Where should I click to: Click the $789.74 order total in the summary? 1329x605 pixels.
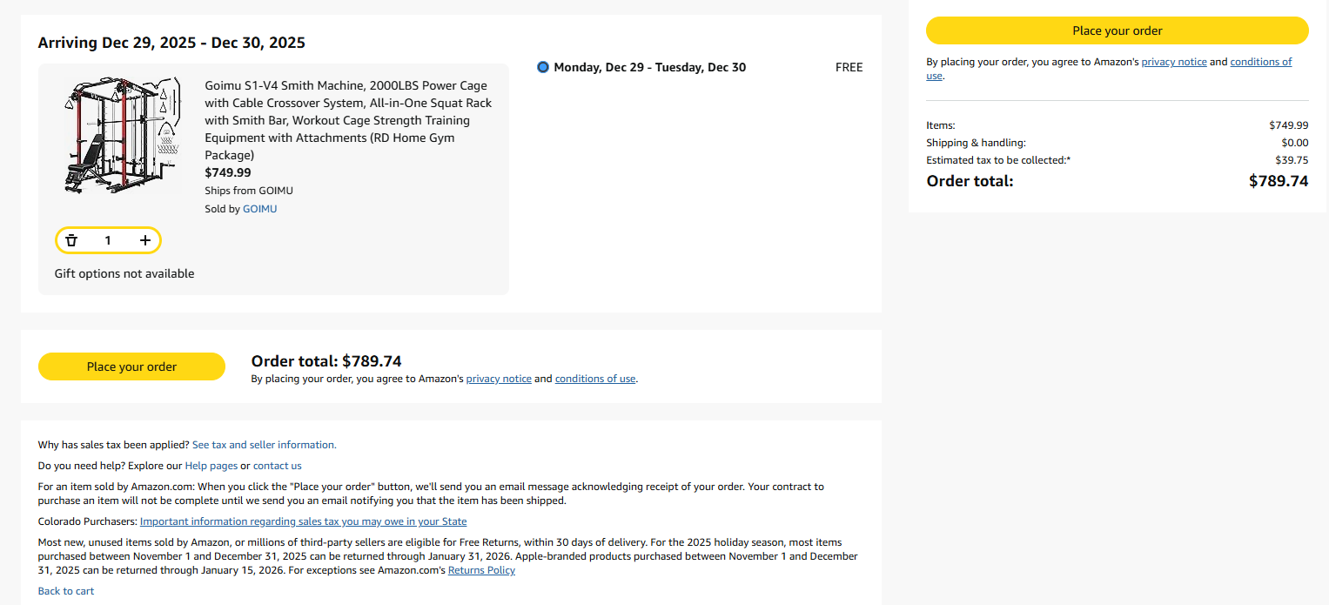pos(1278,181)
